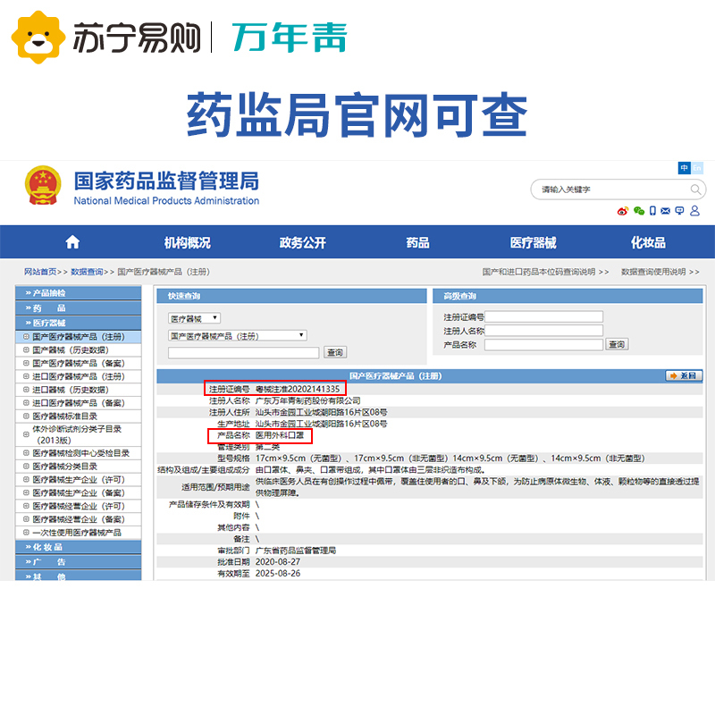This screenshot has height=715, width=715.
Task: Expand the 产品抽检 sidebar section
Action: (79, 293)
